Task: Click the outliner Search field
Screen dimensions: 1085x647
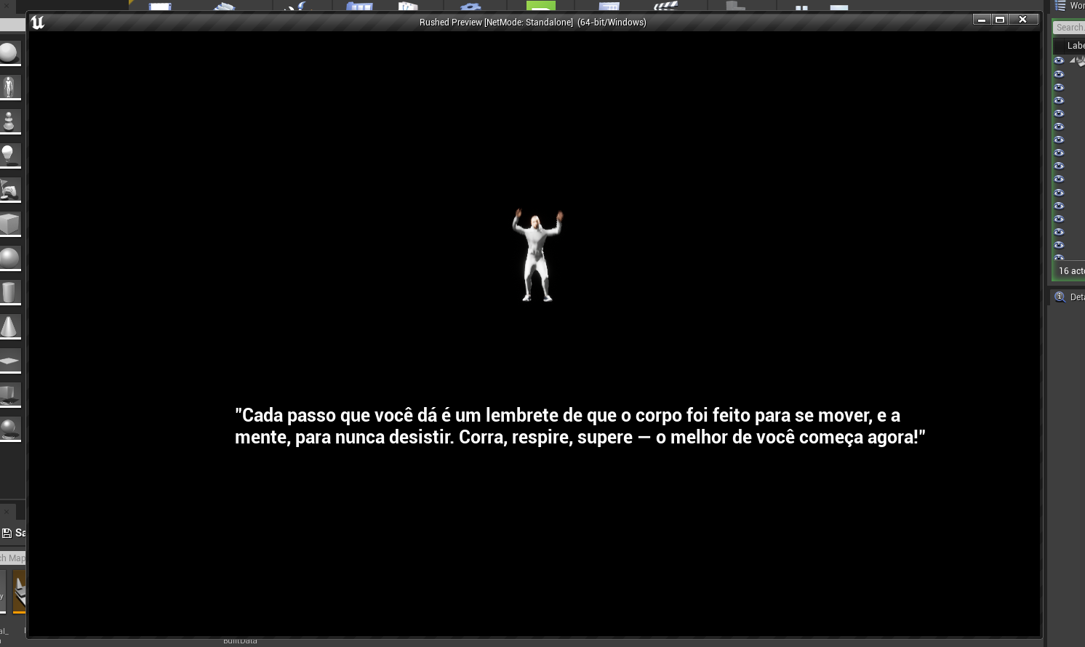Action: coord(1069,28)
